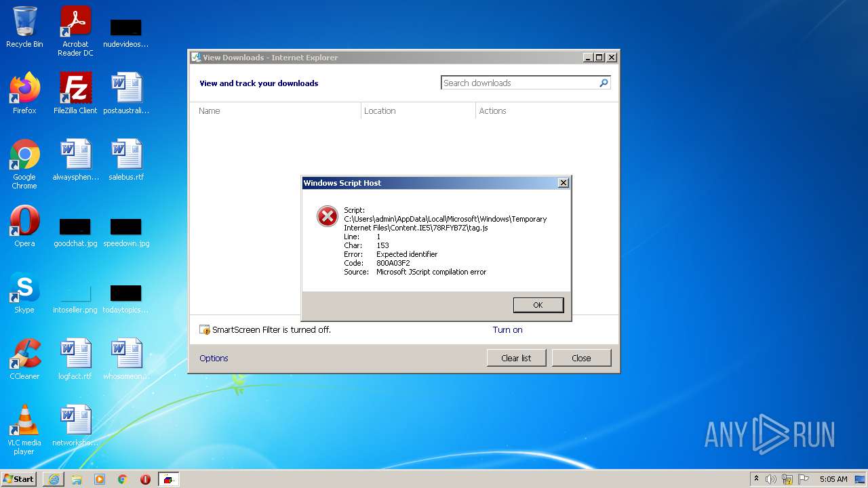
Task: Open the todaytopics desktop file
Action: [126, 298]
